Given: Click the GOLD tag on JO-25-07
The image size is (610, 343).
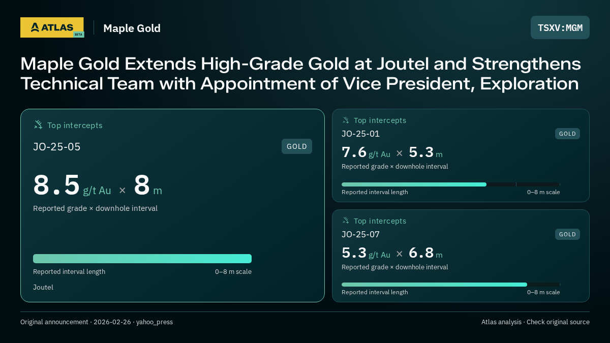Looking at the screenshot, I should pyautogui.click(x=567, y=234).
